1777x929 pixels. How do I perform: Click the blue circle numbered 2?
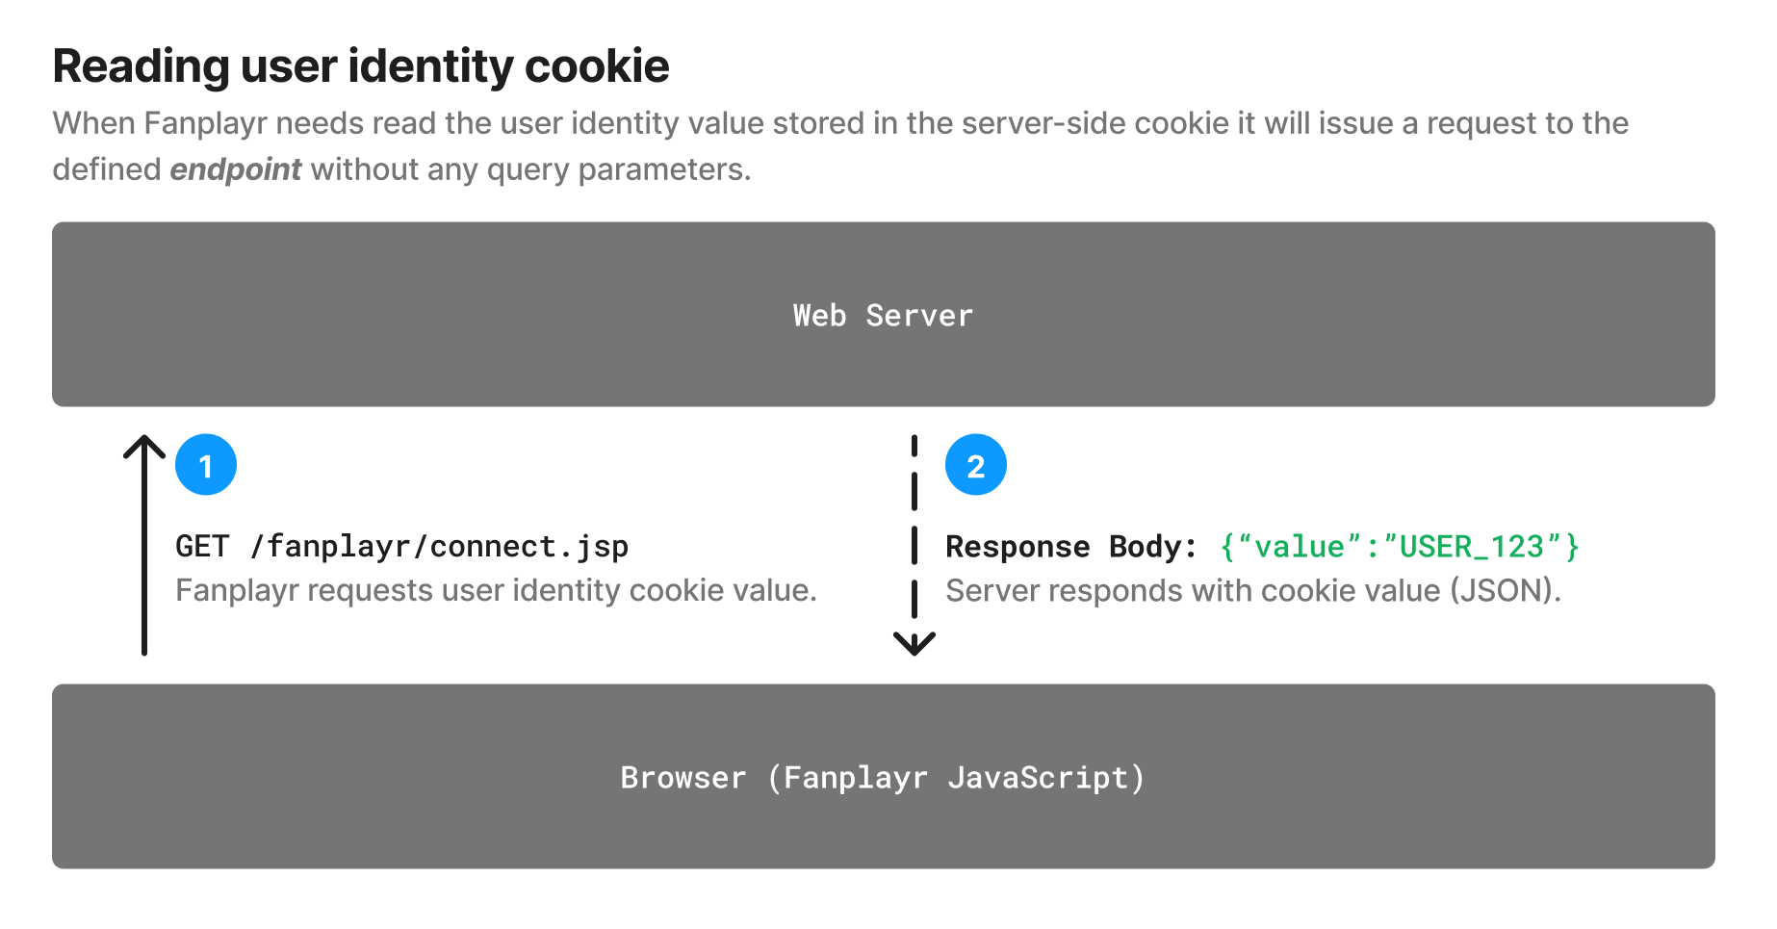(x=976, y=465)
